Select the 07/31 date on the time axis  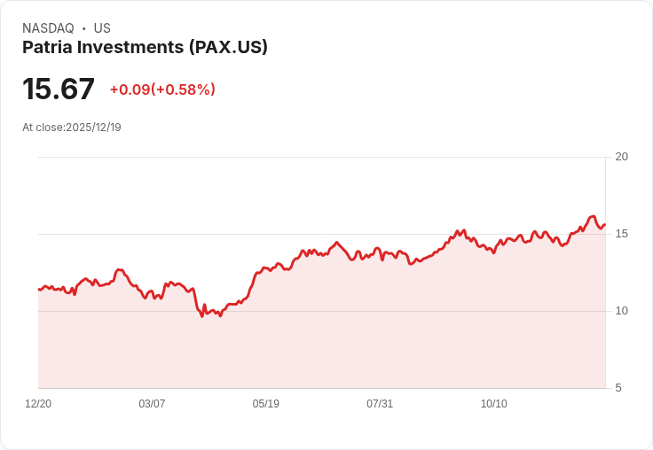380,404
